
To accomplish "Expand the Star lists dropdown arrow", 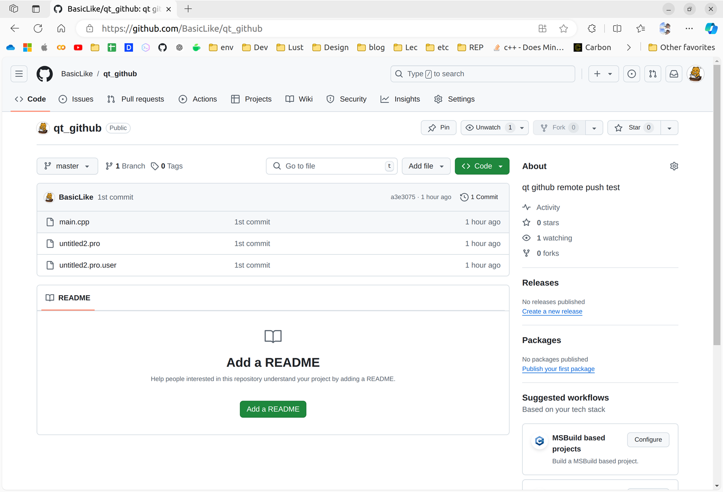I will (669, 128).
